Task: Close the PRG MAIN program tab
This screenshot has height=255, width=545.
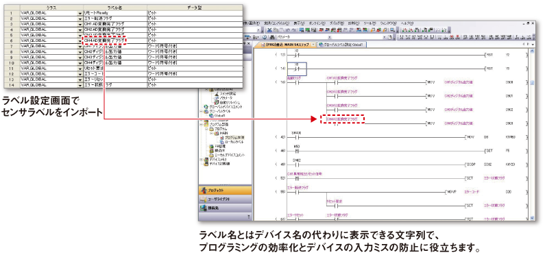Action: (x=313, y=45)
